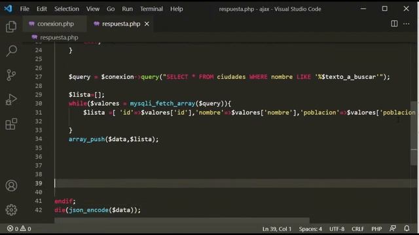This screenshot has width=419, height=235.
Task: Open the Search view
Action: click(11, 51)
